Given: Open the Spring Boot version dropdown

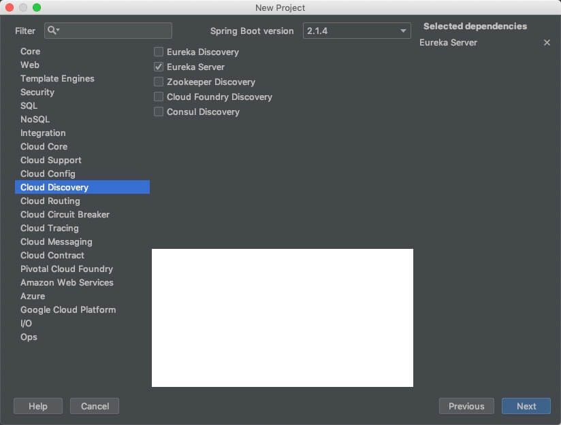Looking at the screenshot, I should click(357, 31).
